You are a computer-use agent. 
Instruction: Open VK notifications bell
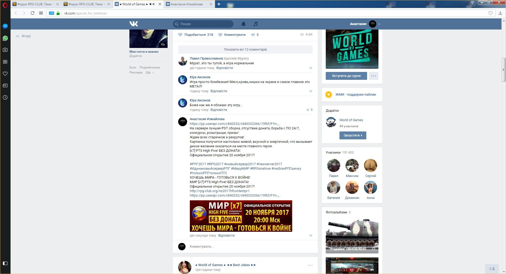point(244,24)
